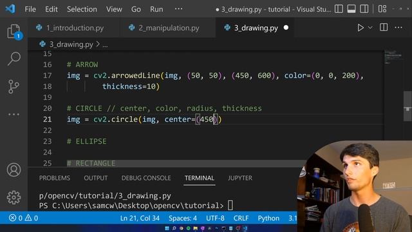Screen dimensions: 412x232
Task: Open the Run menu
Action: click(x=156, y=9)
